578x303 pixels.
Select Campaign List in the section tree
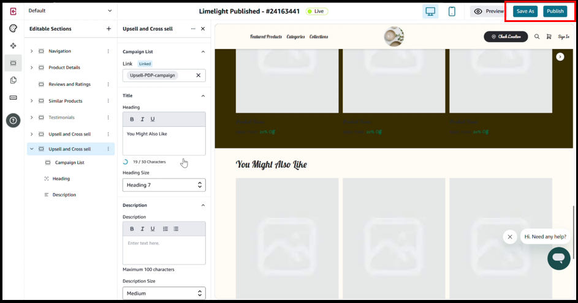(x=69, y=163)
